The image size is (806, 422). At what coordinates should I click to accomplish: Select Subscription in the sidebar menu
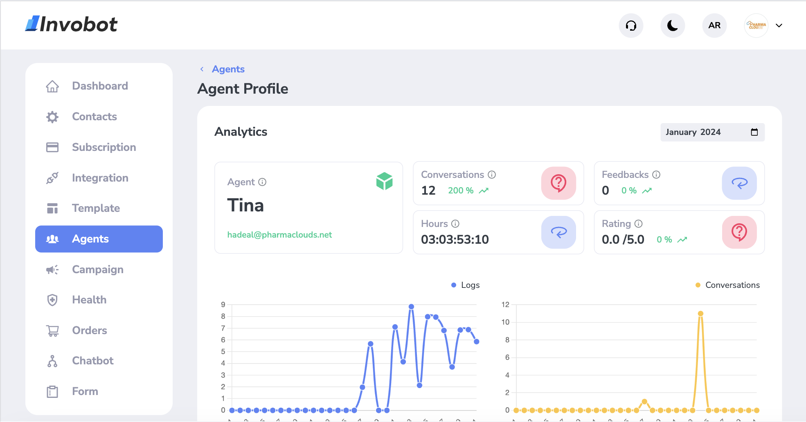pos(52,147)
